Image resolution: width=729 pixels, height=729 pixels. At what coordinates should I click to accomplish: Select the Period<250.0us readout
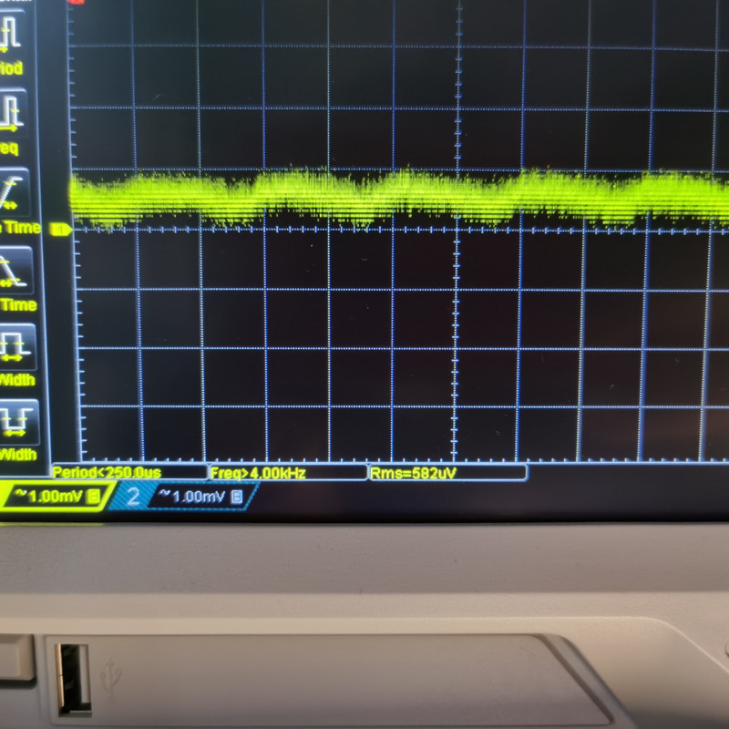pyautogui.click(x=129, y=472)
